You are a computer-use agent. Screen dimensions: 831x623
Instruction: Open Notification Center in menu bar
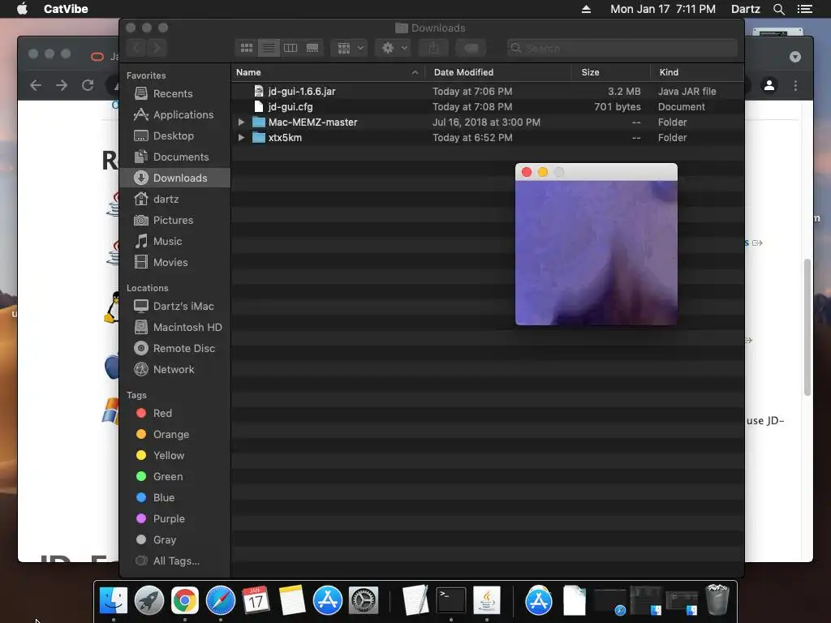click(805, 9)
